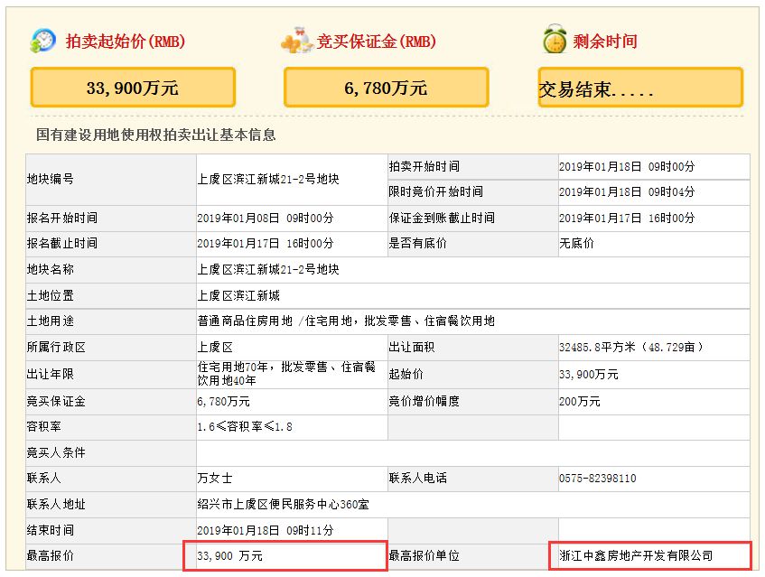The width and height of the screenshot is (765, 577).
Task: Select the 住宅用地70年 term text
Action: click(233, 368)
